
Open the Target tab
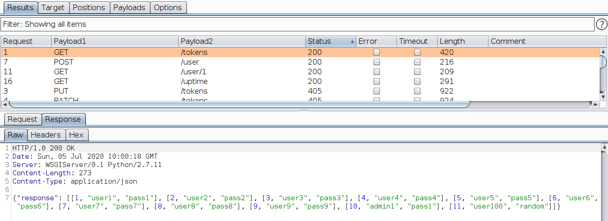click(x=54, y=7)
